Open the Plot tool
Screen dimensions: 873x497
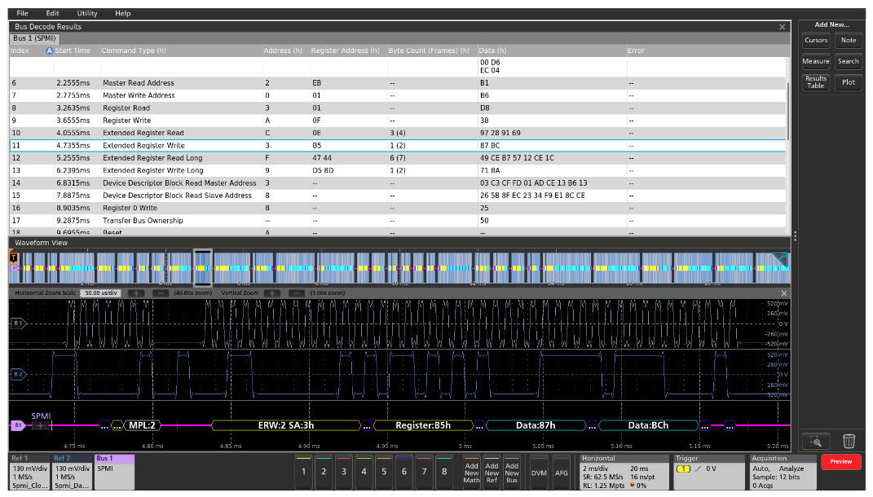click(x=849, y=81)
